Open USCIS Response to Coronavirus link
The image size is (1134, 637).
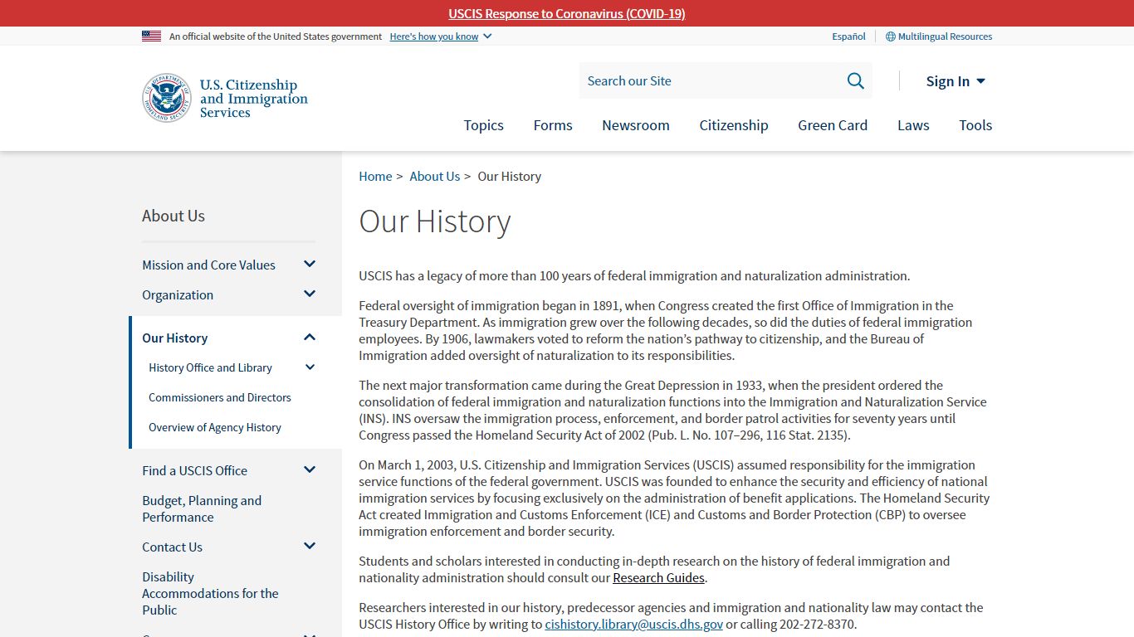click(x=567, y=13)
